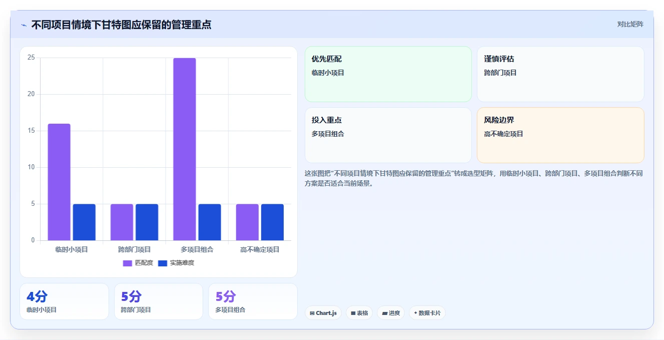Screen dimensions: 664x340
Task: Toggle the 匹配度 legend swatch
Action: click(128, 263)
